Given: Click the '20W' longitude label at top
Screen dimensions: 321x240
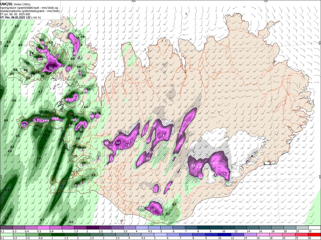Looking at the screenshot, I should pyautogui.click(x=133, y=1).
